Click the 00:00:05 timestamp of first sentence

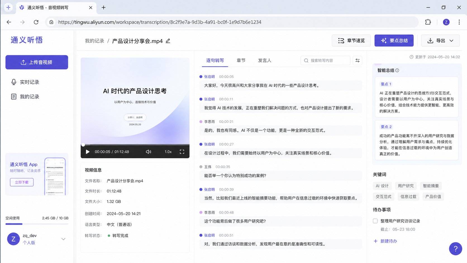(226, 77)
